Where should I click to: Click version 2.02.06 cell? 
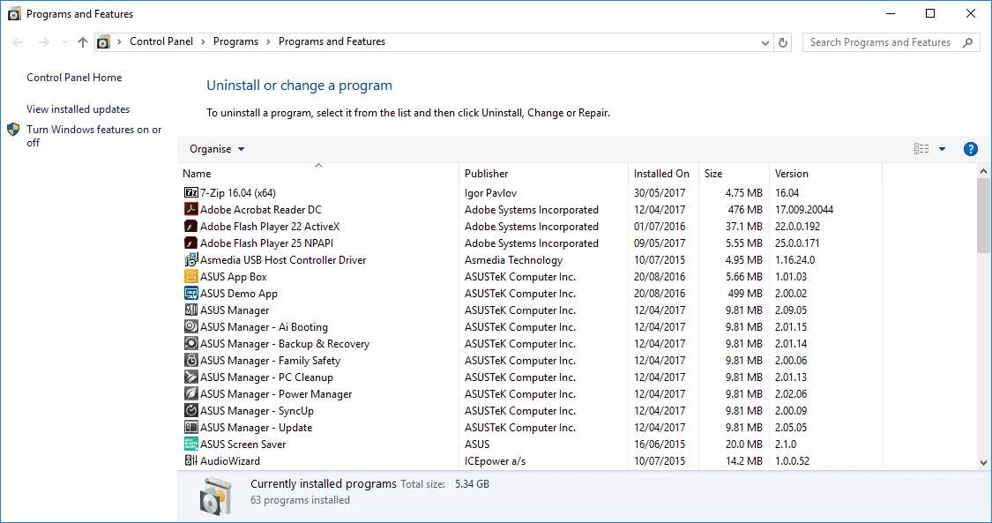pyautogui.click(x=791, y=394)
